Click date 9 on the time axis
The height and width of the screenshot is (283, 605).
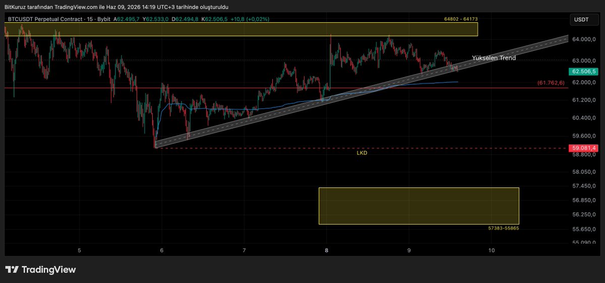409,250
